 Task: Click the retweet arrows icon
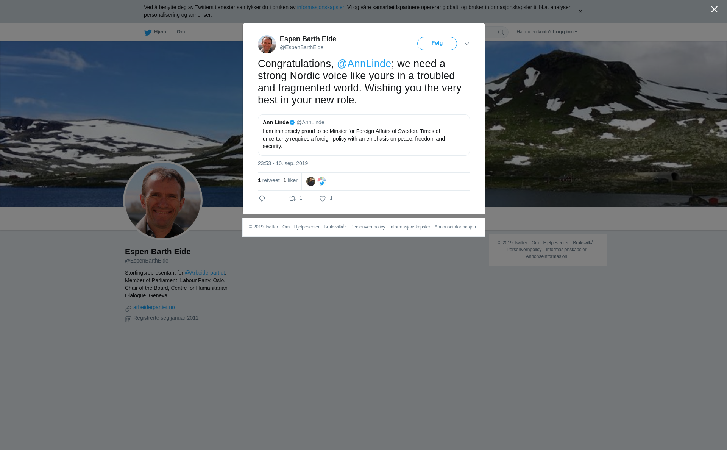[x=292, y=198]
